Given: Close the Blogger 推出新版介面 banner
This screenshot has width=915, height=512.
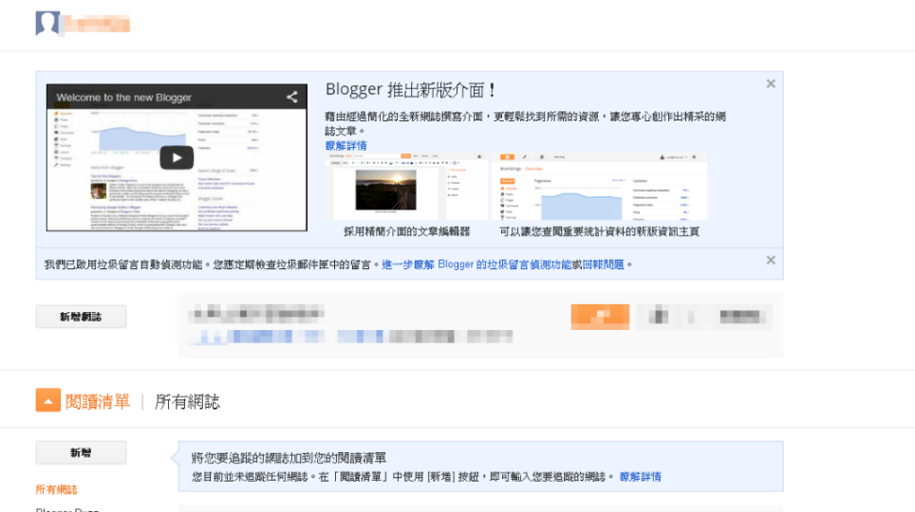Looking at the screenshot, I should 771,83.
